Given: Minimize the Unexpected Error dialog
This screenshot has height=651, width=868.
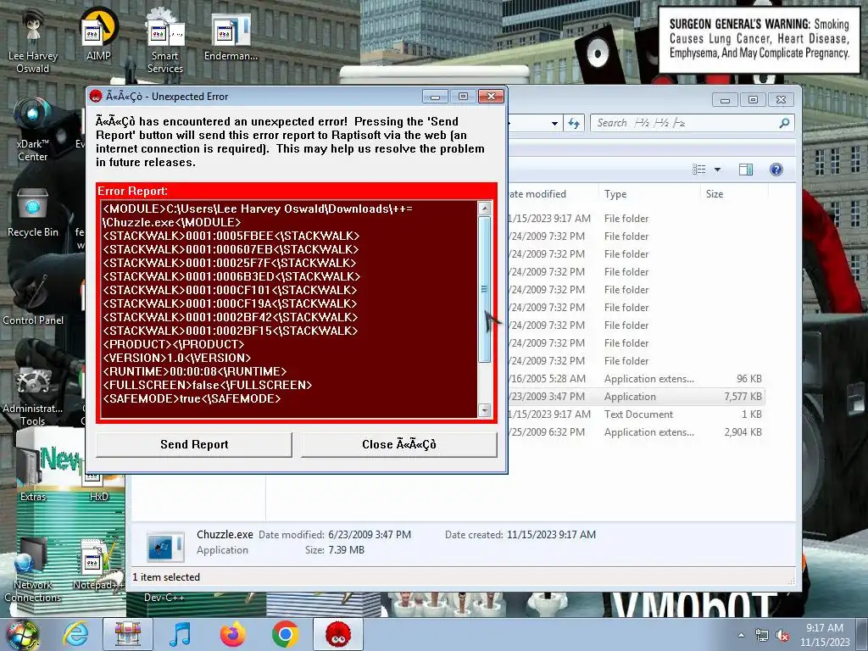Looking at the screenshot, I should [x=435, y=97].
